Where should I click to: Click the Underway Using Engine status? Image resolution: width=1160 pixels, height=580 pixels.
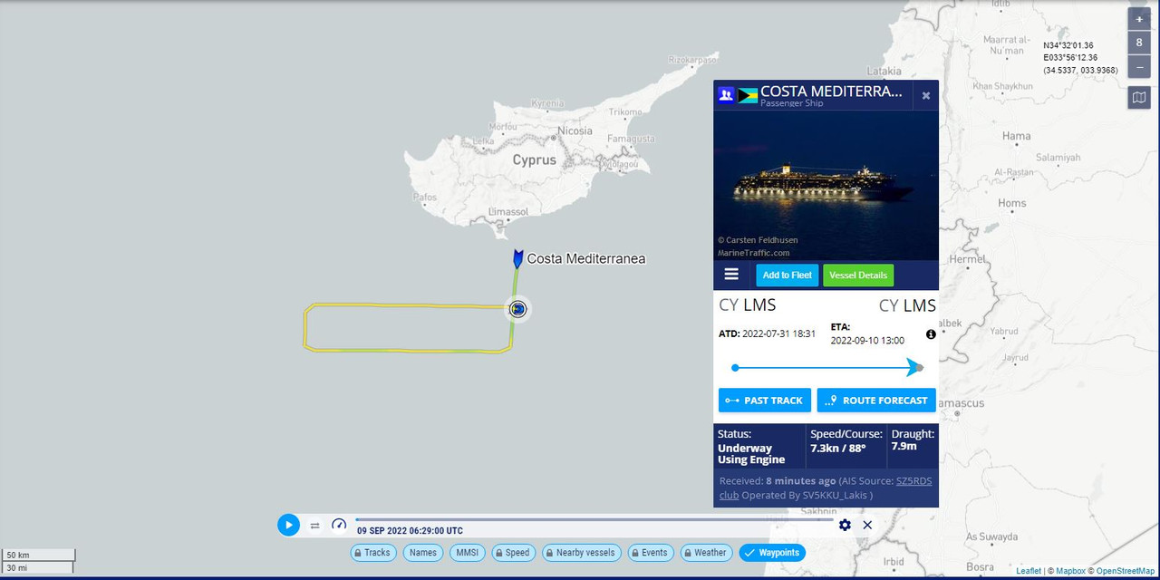click(x=751, y=454)
